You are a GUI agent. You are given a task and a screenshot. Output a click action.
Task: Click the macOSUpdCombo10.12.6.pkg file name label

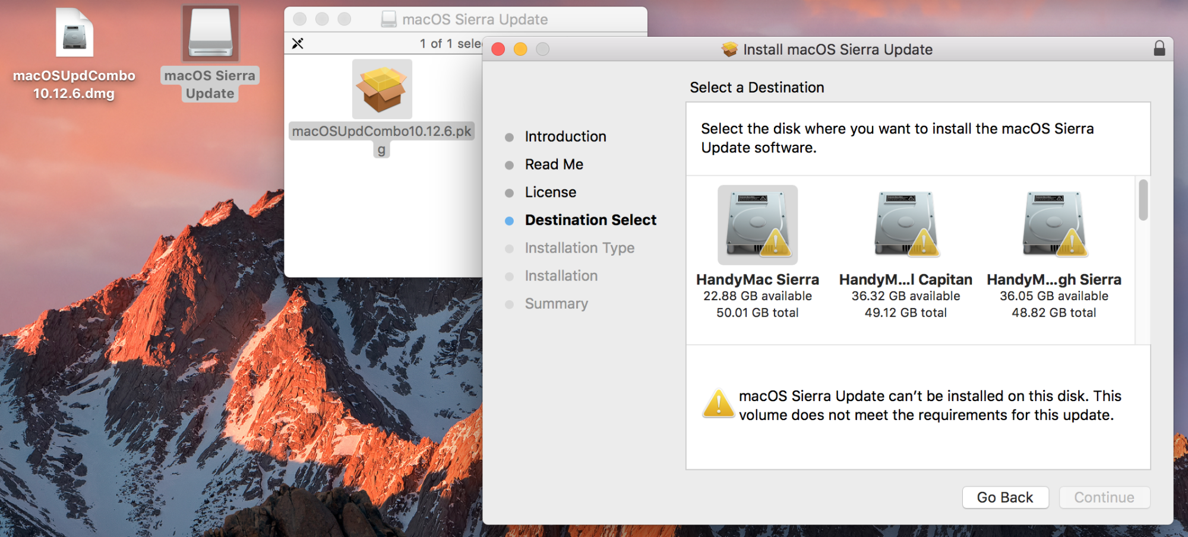tap(381, 140)
